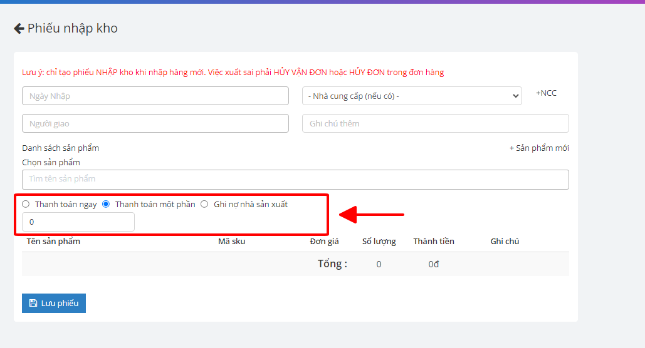This screenshot has width=645, height=348.
Task: Click the + Sản phẩm mới link
Action: click(x=538, y=148)
